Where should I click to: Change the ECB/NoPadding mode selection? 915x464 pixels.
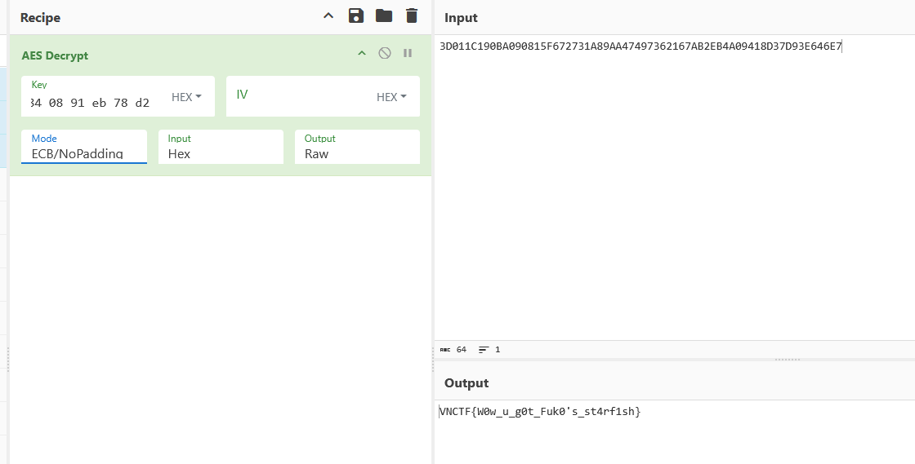tap(83, 153)
